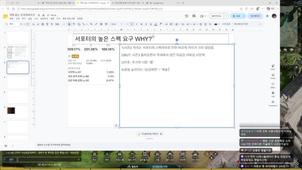The image size is (302, 170).
Task: Expand the share button dropdown arrow
Action: pyautogui.click(x=244, y=16)
